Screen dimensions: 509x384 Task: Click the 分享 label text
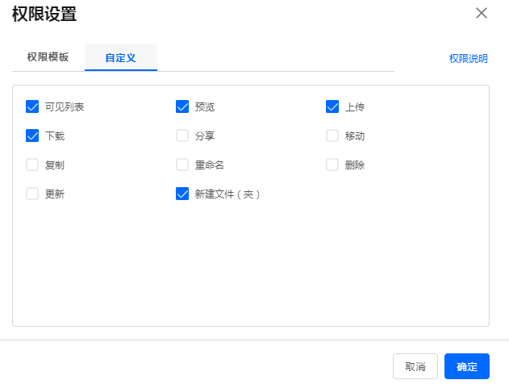205,136
